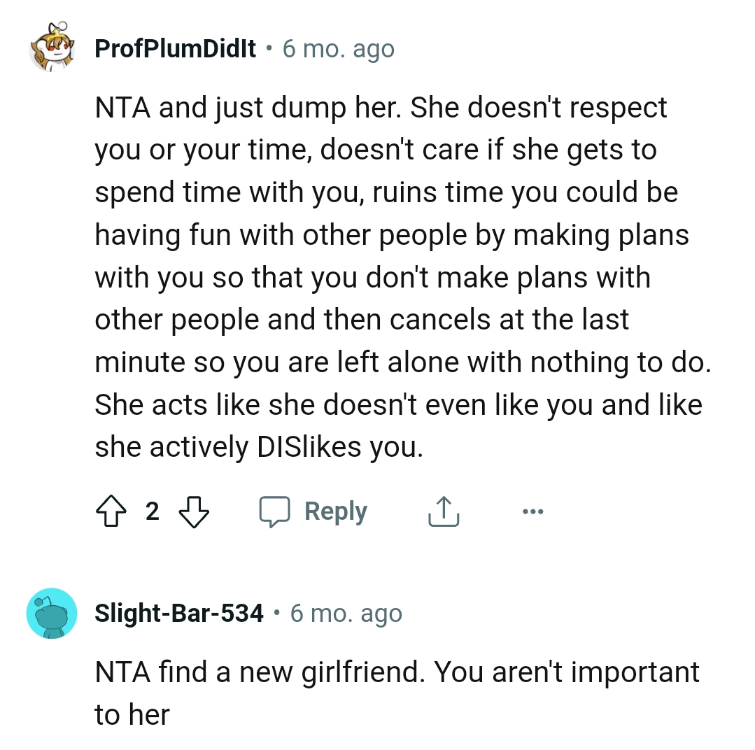Open ProfPlumDidIt's profile
Viewport: 755px width, 750px height.
pyautogui.click(x=174, y=48)
